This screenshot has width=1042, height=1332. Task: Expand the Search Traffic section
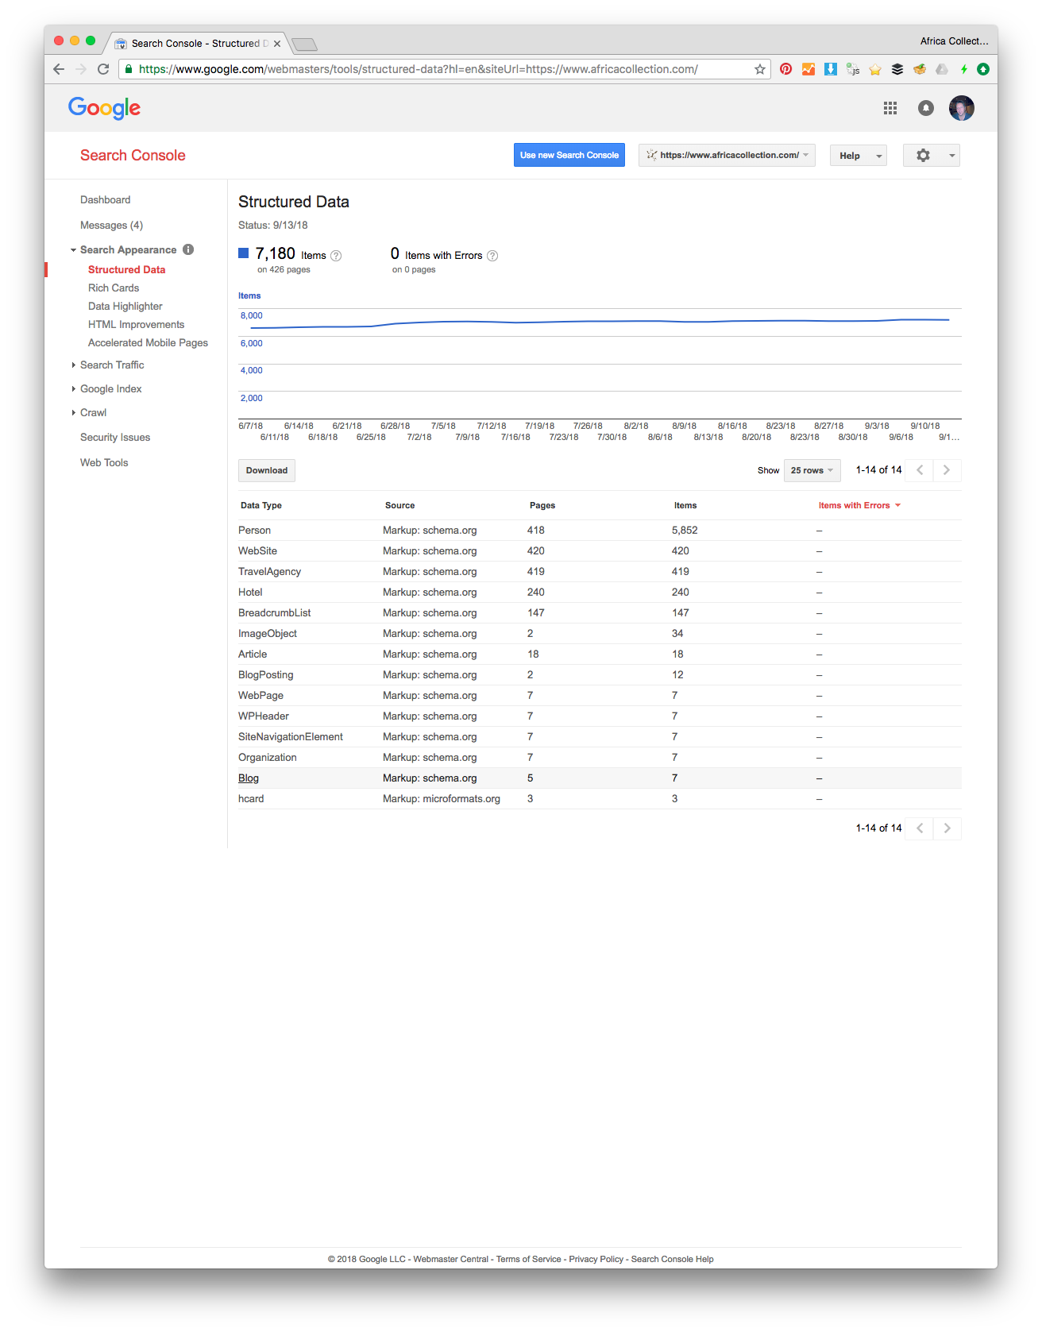click(73, 365)
